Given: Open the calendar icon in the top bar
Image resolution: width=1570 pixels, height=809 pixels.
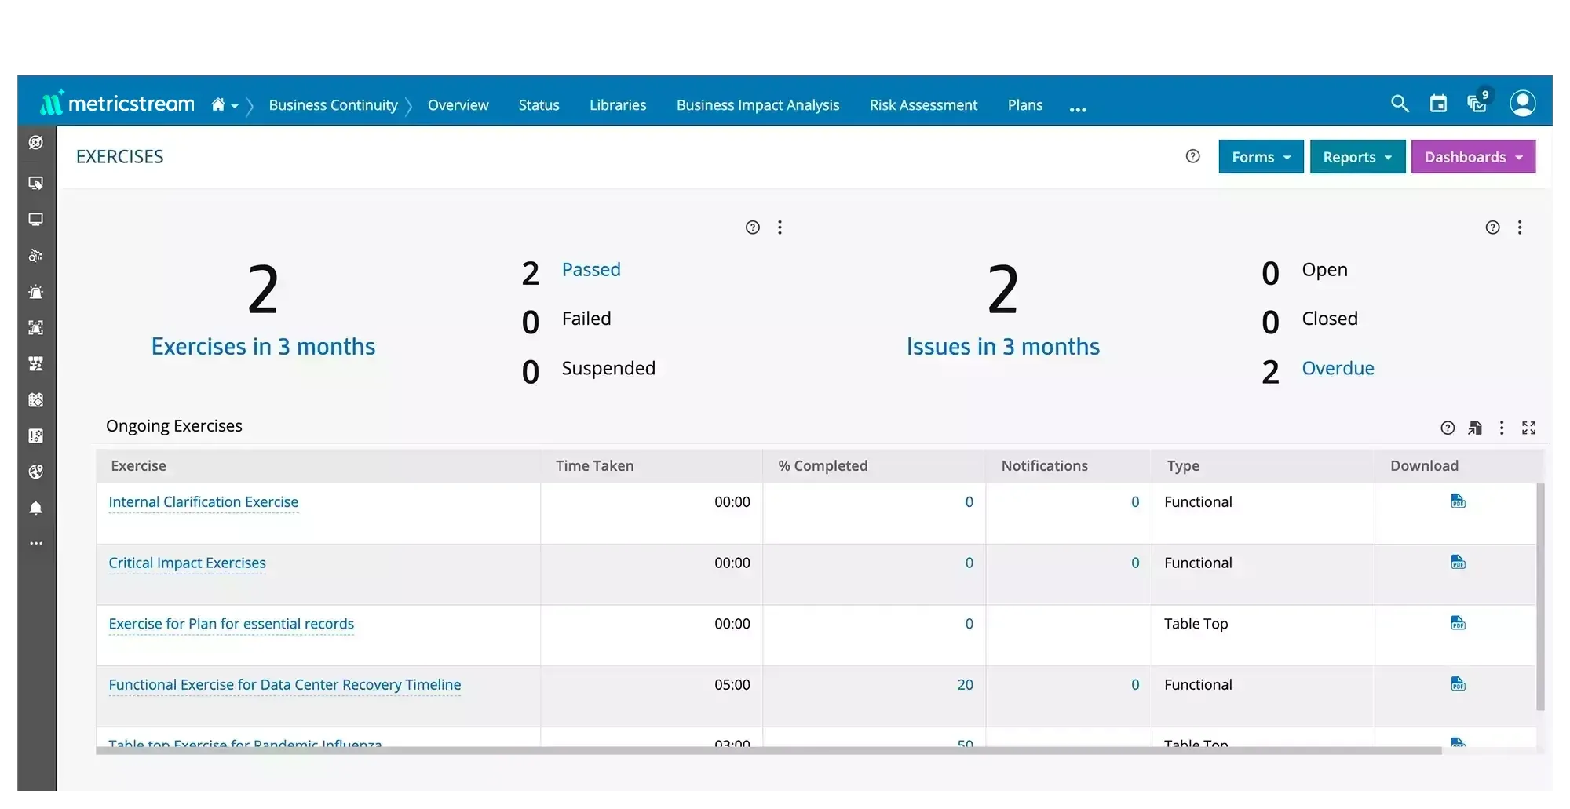Looking at the screenshot, I should [1438, 104].
